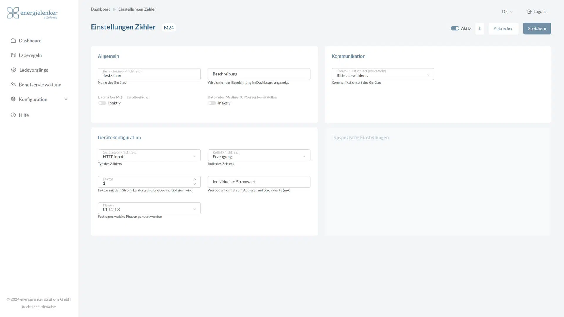This screenshot has width=564, height=317.
Task: Click the Dashboard home icon in sidebar
Action: click(13, 41)
